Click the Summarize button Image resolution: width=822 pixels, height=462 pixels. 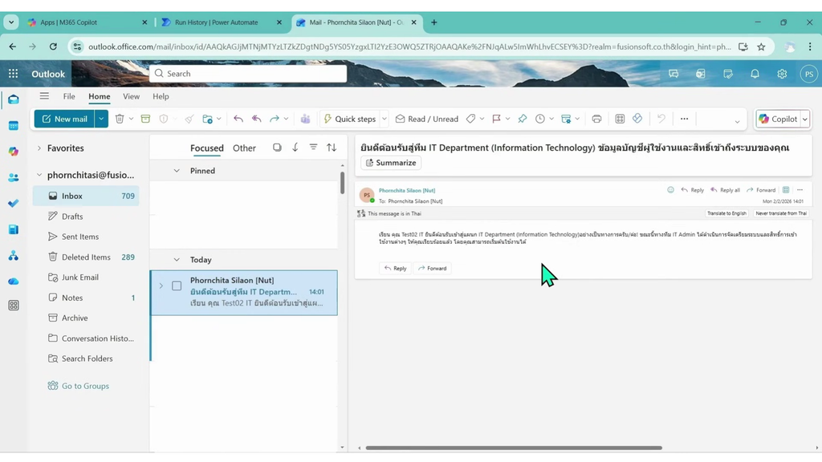point(391,163)
